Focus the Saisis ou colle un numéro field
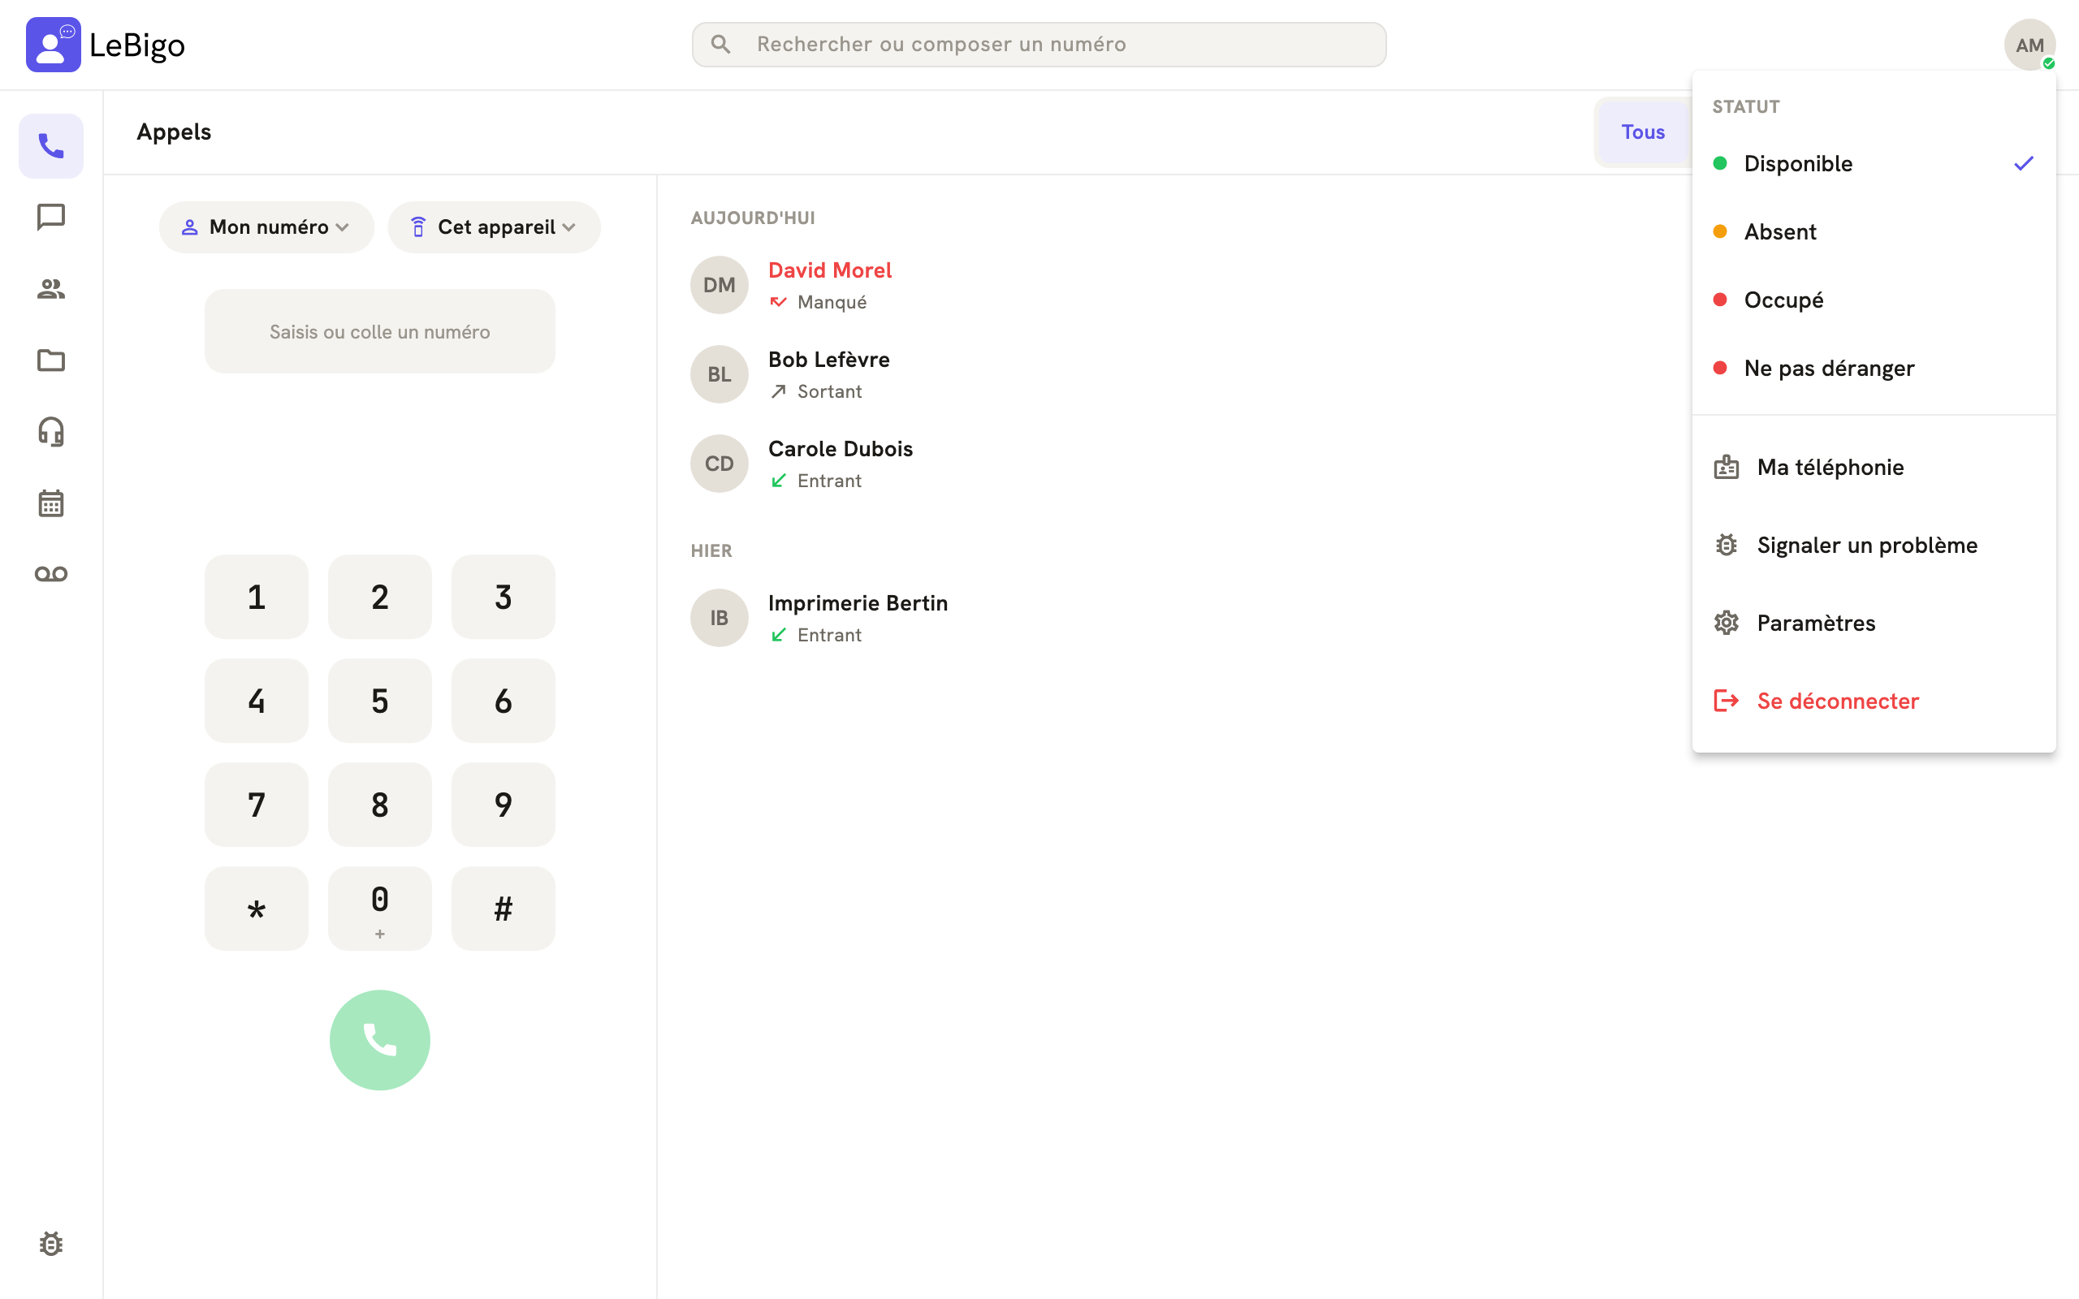This screenshot has width=2079, height=1299. 380,331
